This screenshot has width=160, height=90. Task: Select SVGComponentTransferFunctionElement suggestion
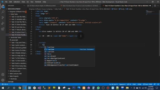69,65
